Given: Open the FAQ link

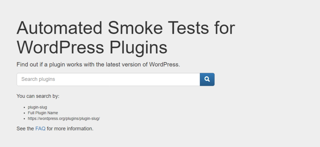Looking at the screenshot, I should click(x=40, y=129).
